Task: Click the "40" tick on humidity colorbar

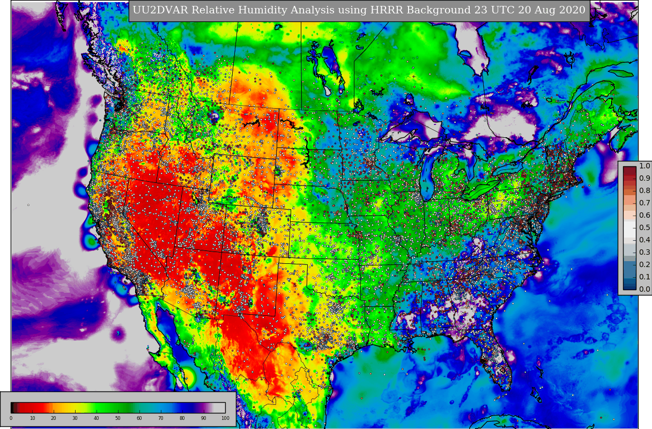Action: (97, 418)
